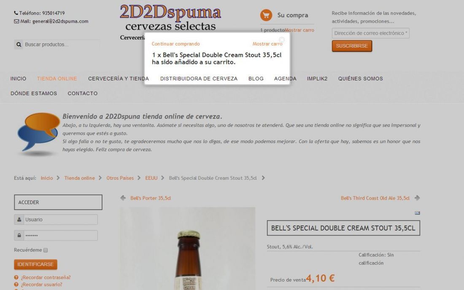The image size is (464, 290).
Task: Click Mostrar carro link in popup
Action: tap(267, 44)
